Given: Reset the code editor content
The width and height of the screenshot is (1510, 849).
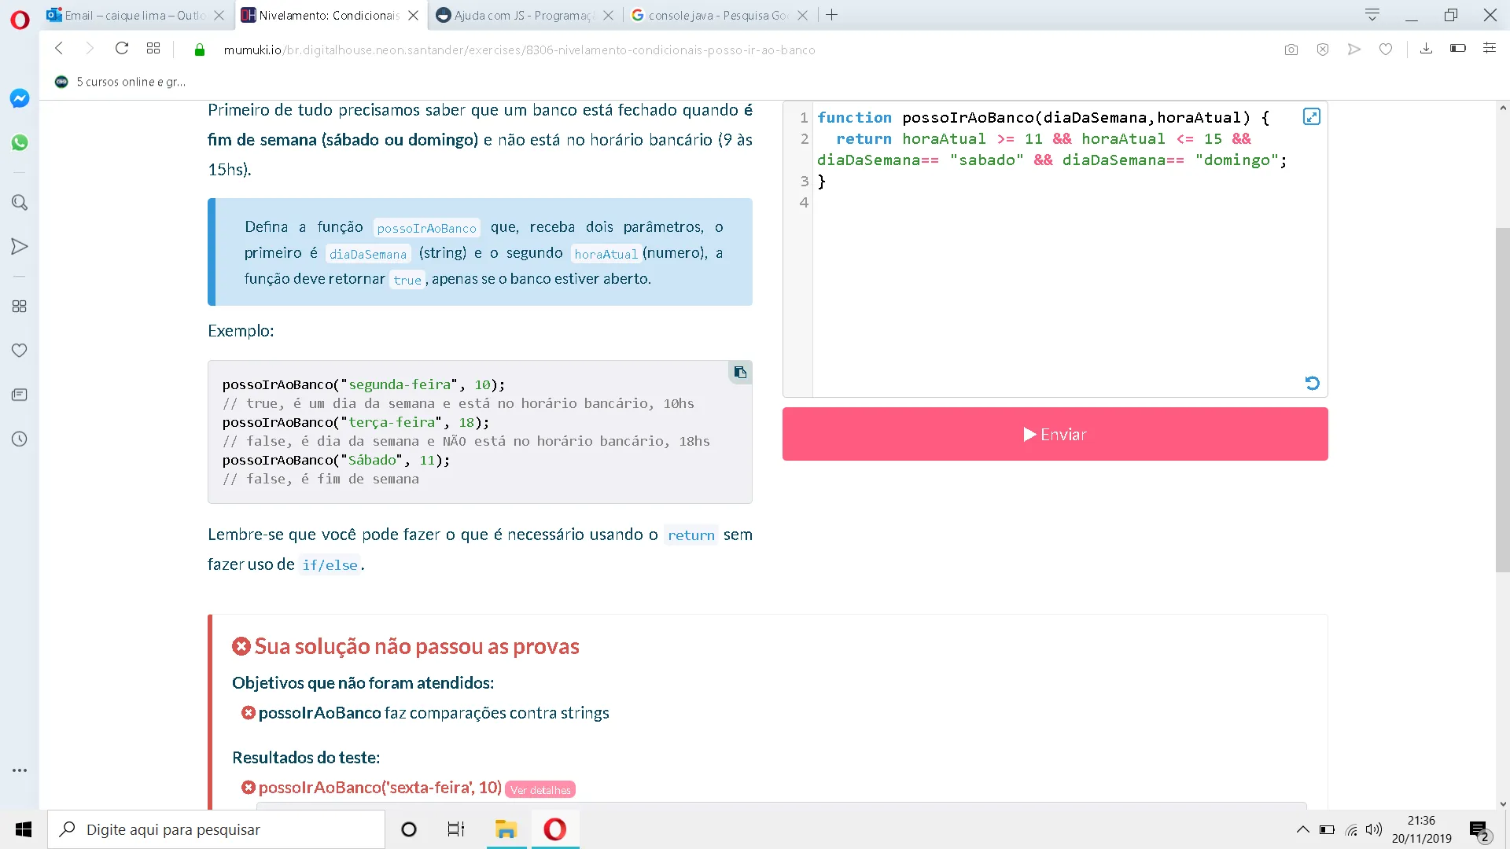Looking at the screenshot, I should click(x=1312, y=383).
